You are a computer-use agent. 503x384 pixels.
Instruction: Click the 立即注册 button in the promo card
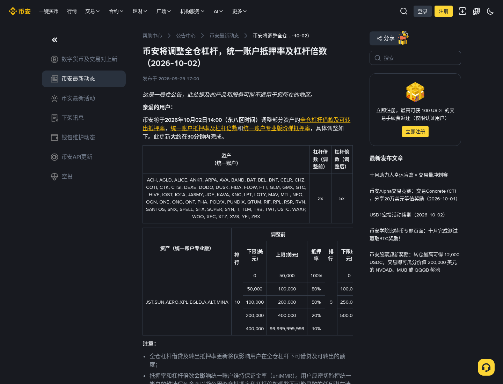click(x=415, y=132)
